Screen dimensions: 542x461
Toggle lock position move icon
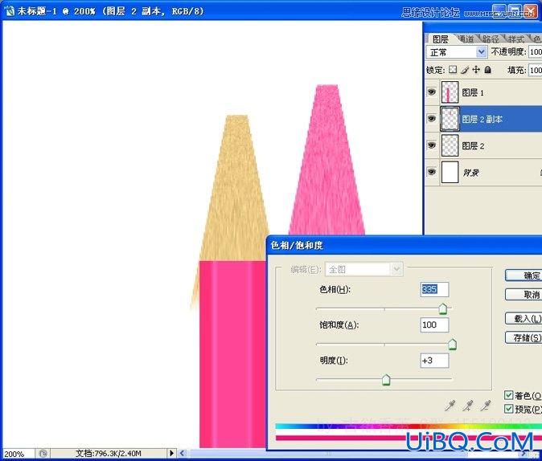tap(476, 70)
